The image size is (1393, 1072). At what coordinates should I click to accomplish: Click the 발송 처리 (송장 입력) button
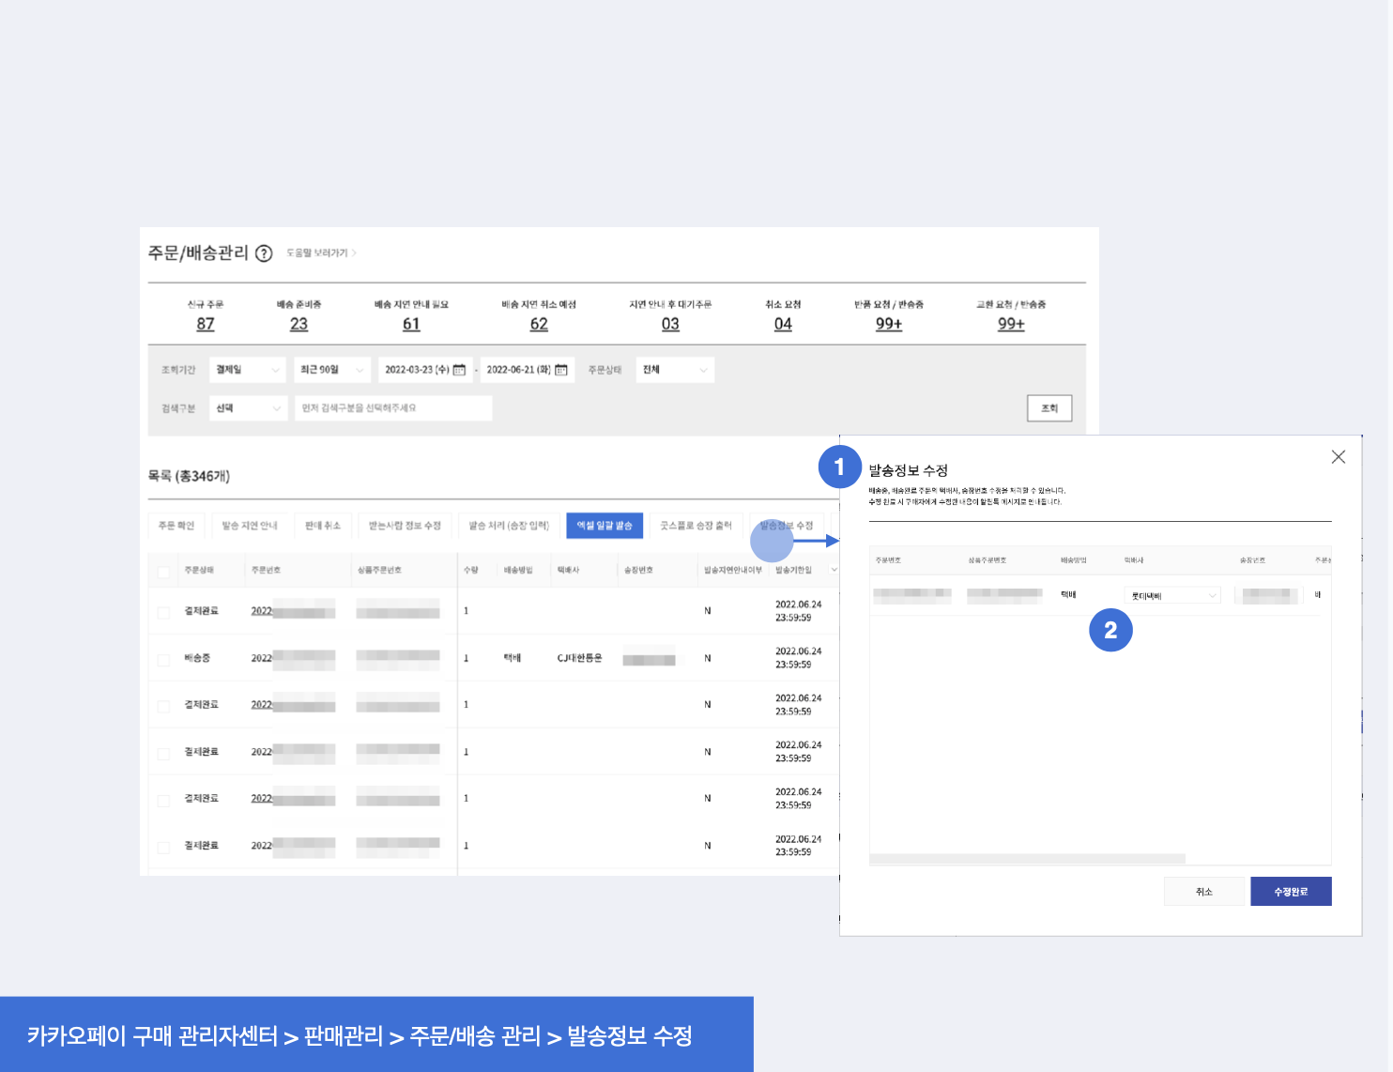click(509, 526)
